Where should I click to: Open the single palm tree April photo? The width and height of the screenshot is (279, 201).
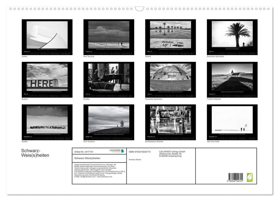(x=232, y=34)
